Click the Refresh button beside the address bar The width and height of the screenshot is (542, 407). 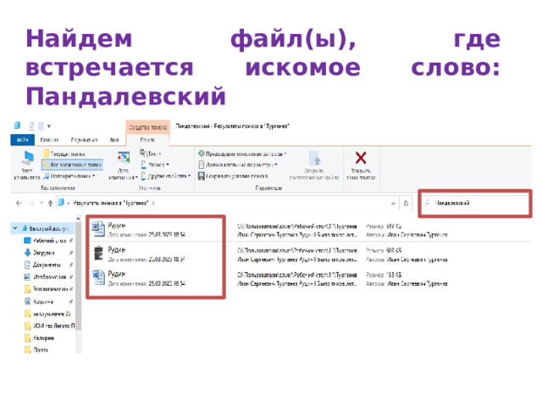[x=406, y=203]
